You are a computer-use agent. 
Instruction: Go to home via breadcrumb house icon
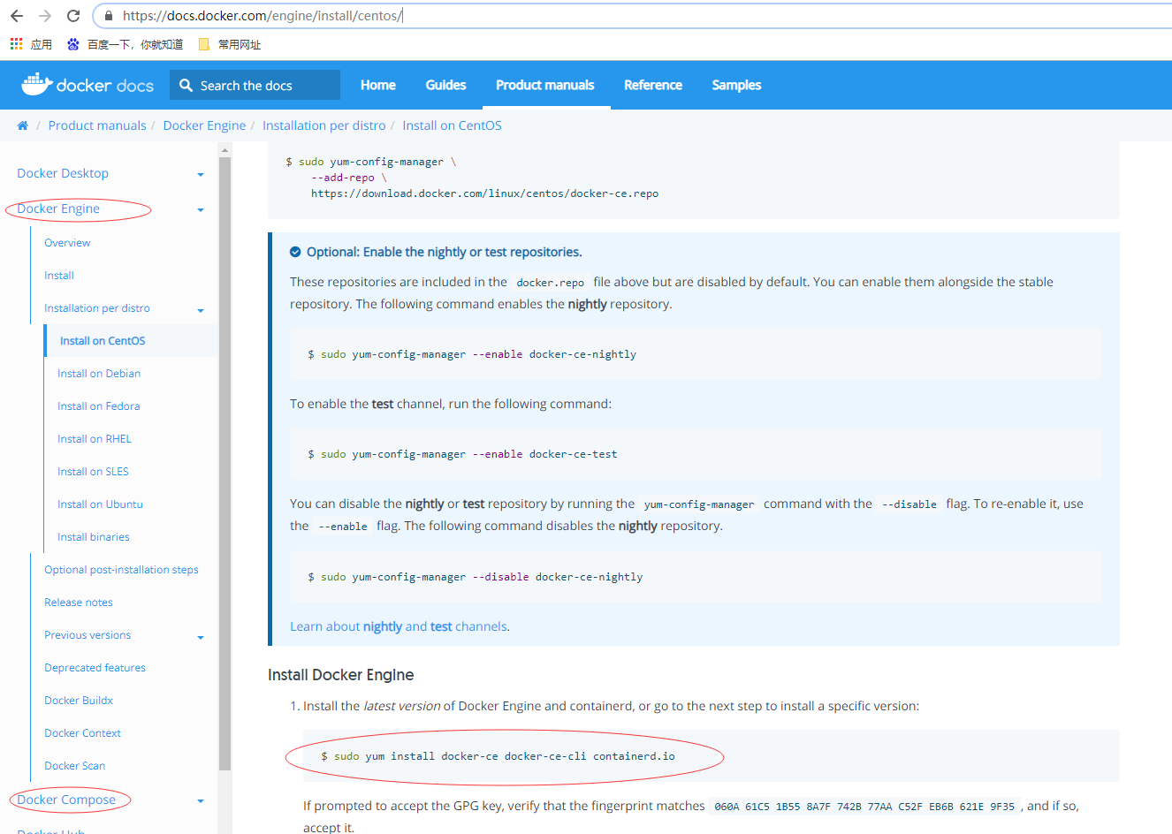click(23, 125)
